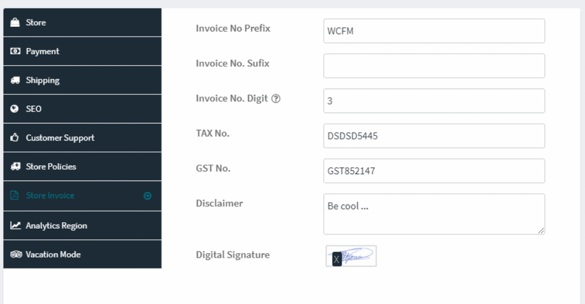Click the Shipping truck icon
The height and width of the screenshot is (304, 585).
(15, 81)
